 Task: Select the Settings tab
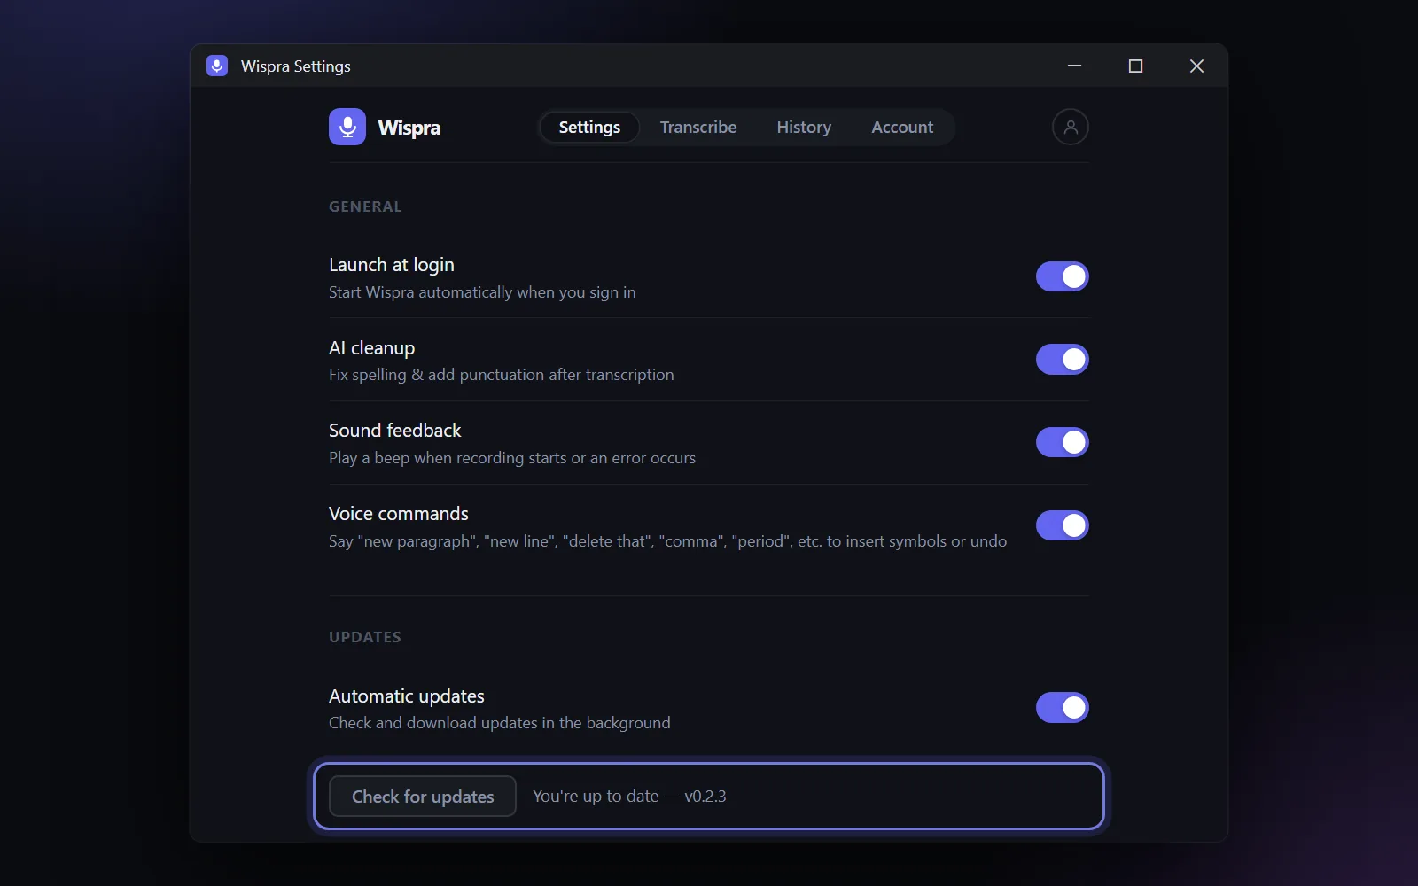click(589, 127)
